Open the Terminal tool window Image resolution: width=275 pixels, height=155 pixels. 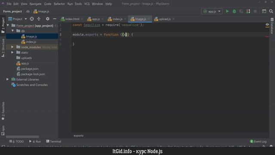[54, 141]
